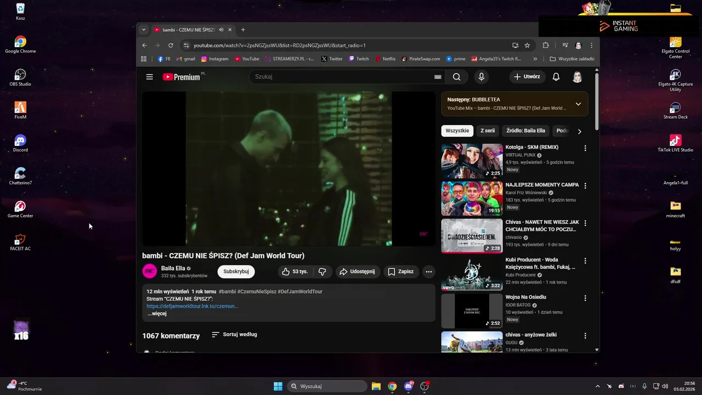Image resolution: width=702 pixels, height=395 pixels.
Task: View site information icon in address bar
Action: (x=186, y=46)
